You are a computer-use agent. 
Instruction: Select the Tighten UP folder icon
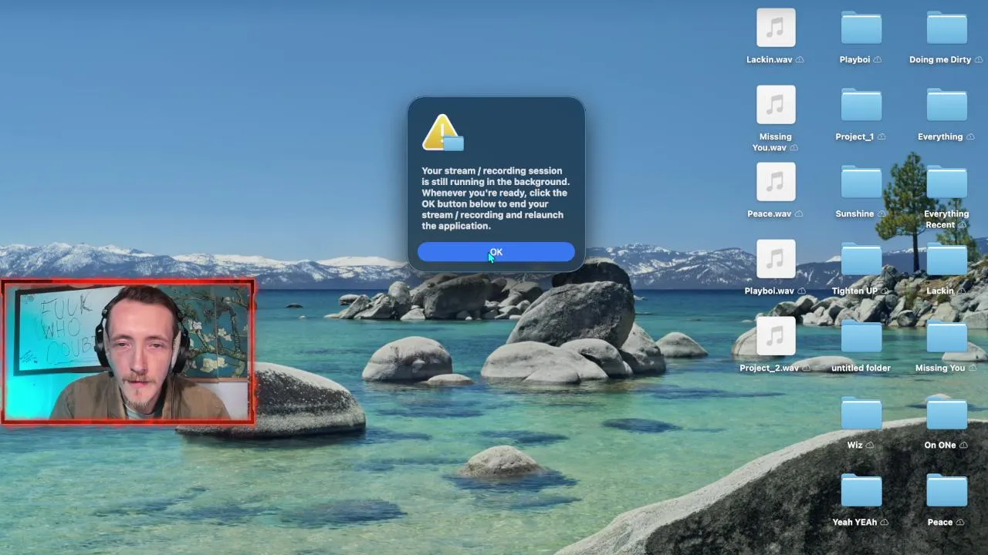tap(861, 259)
